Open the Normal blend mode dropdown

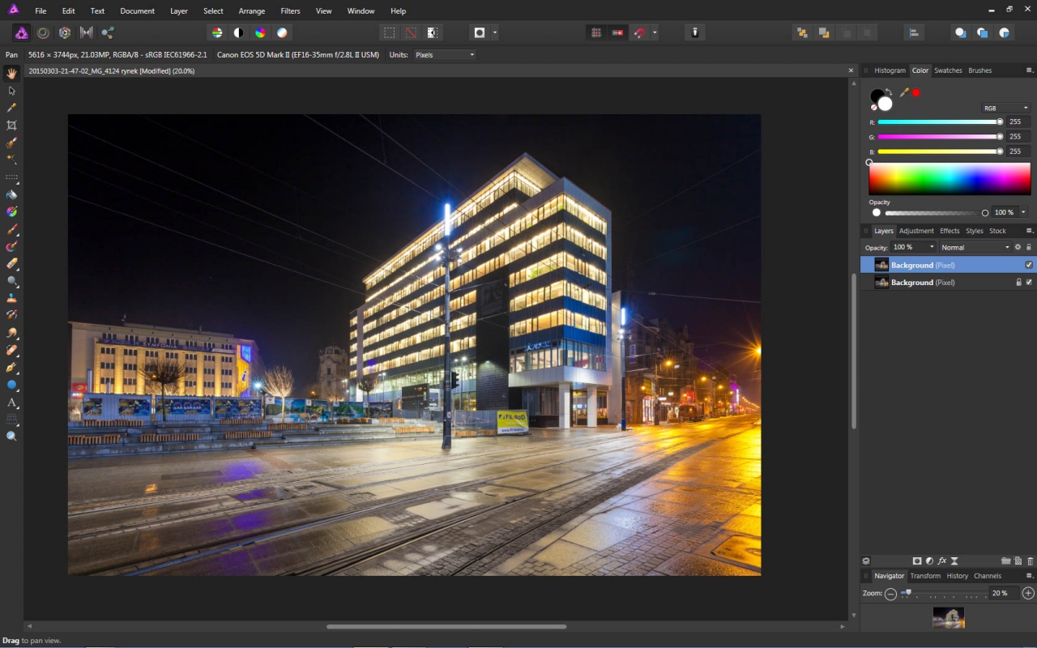(975, 247)
